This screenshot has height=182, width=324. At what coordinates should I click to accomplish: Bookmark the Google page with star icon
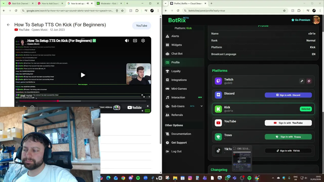pyautogui.click(x=122, y=11)
